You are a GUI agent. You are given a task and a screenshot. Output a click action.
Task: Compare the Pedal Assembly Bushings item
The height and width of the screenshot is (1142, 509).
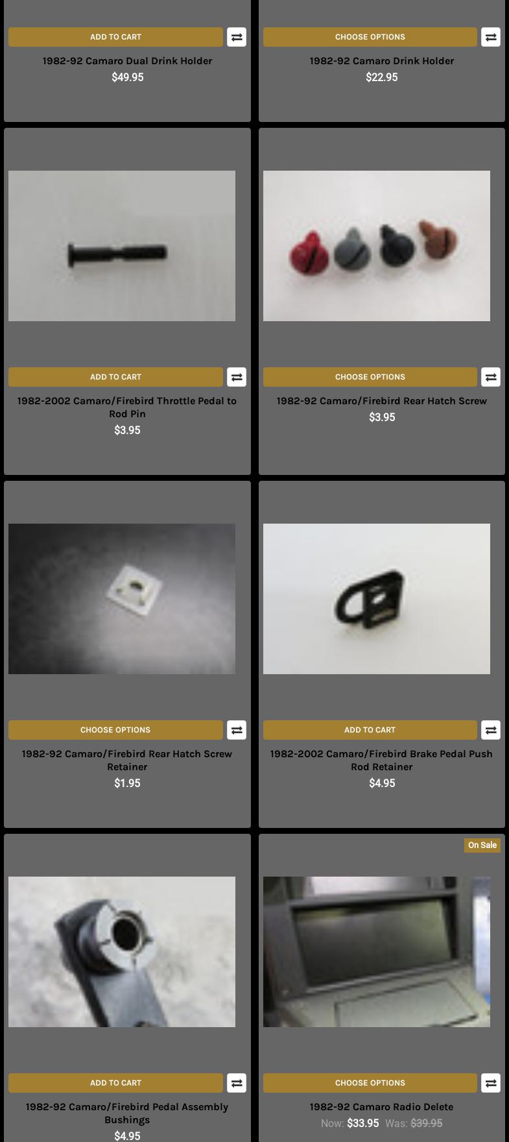[237, 1083]
